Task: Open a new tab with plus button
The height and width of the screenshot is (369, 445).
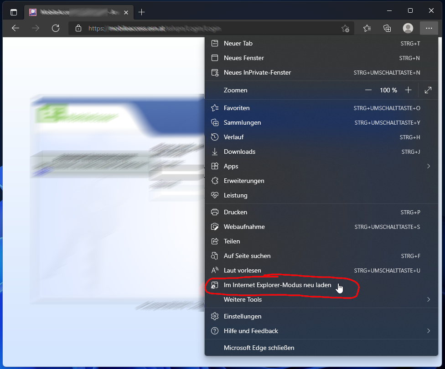Action: (x=141, y=12)
